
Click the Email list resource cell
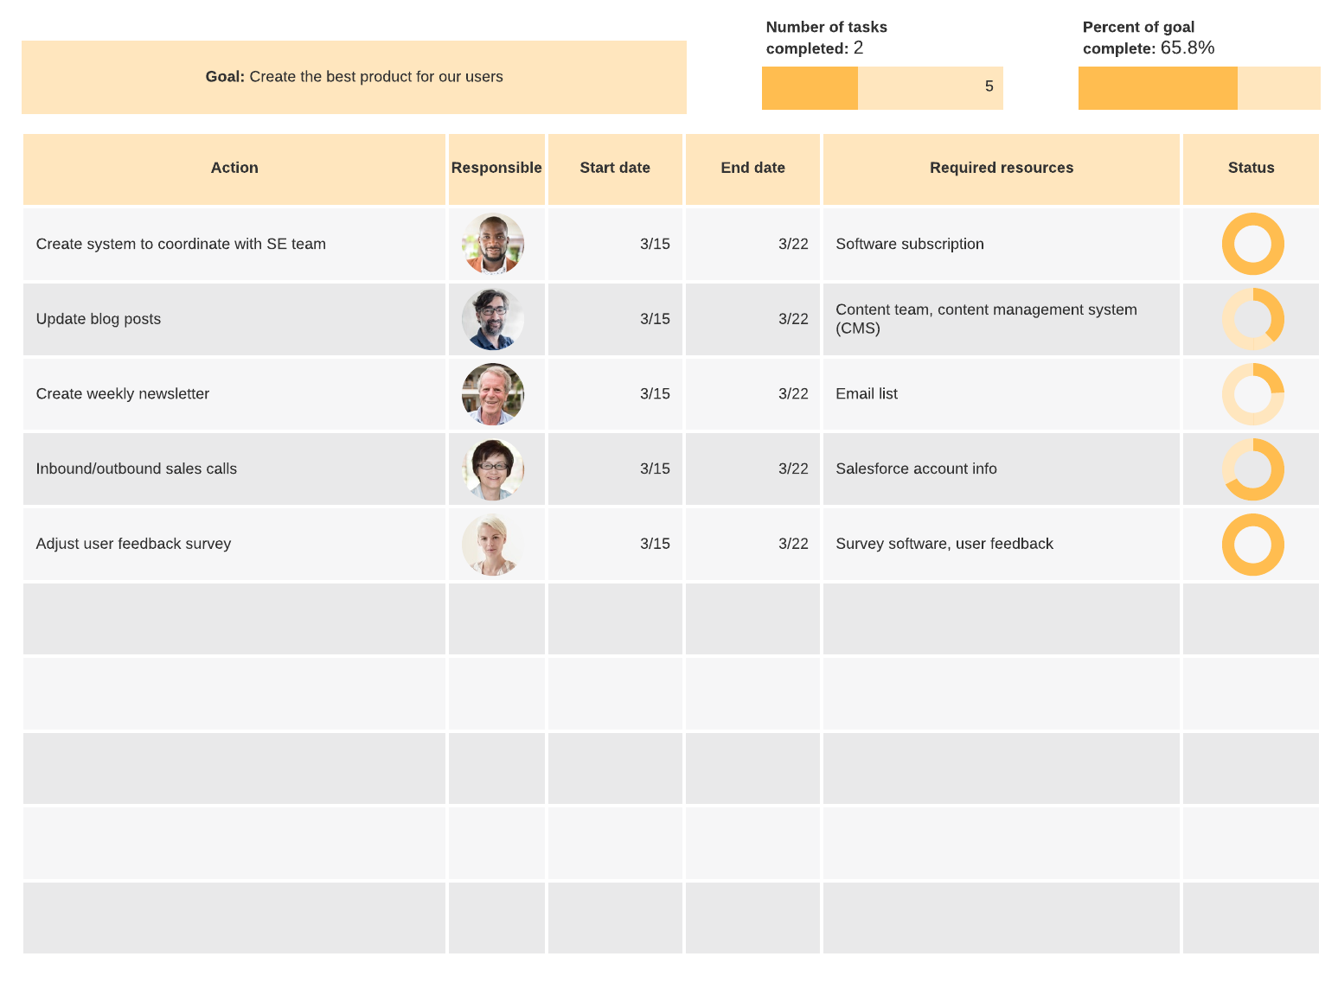1001,394
